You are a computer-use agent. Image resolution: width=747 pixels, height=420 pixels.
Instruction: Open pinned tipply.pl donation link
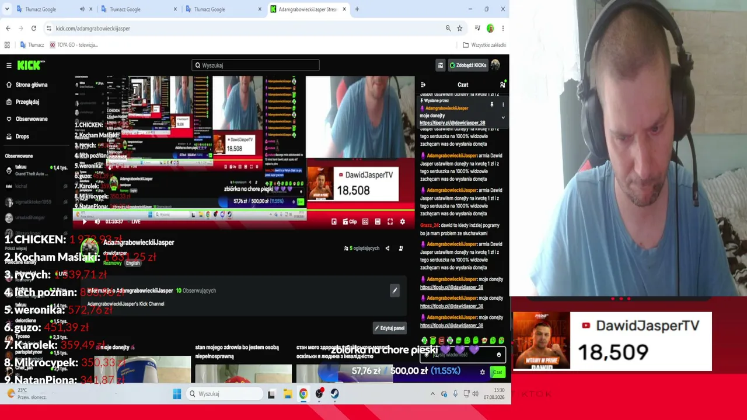point(452,123)
